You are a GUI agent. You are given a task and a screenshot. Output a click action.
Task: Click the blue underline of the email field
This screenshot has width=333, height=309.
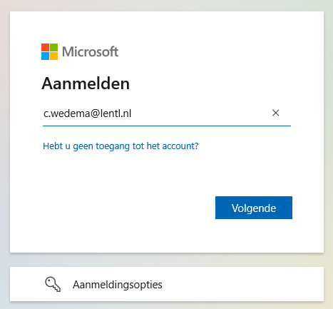point(167,126)
